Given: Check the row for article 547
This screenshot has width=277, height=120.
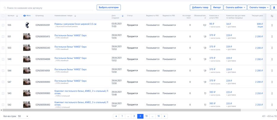Looking at the screenshot, I should (3, 82).
